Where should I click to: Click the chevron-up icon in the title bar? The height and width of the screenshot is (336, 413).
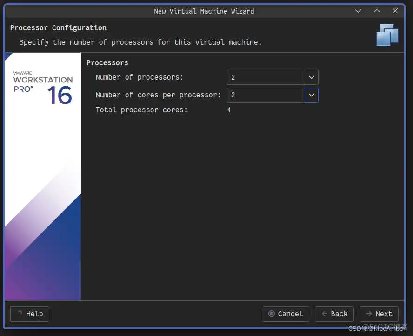(x=376, y=11)
